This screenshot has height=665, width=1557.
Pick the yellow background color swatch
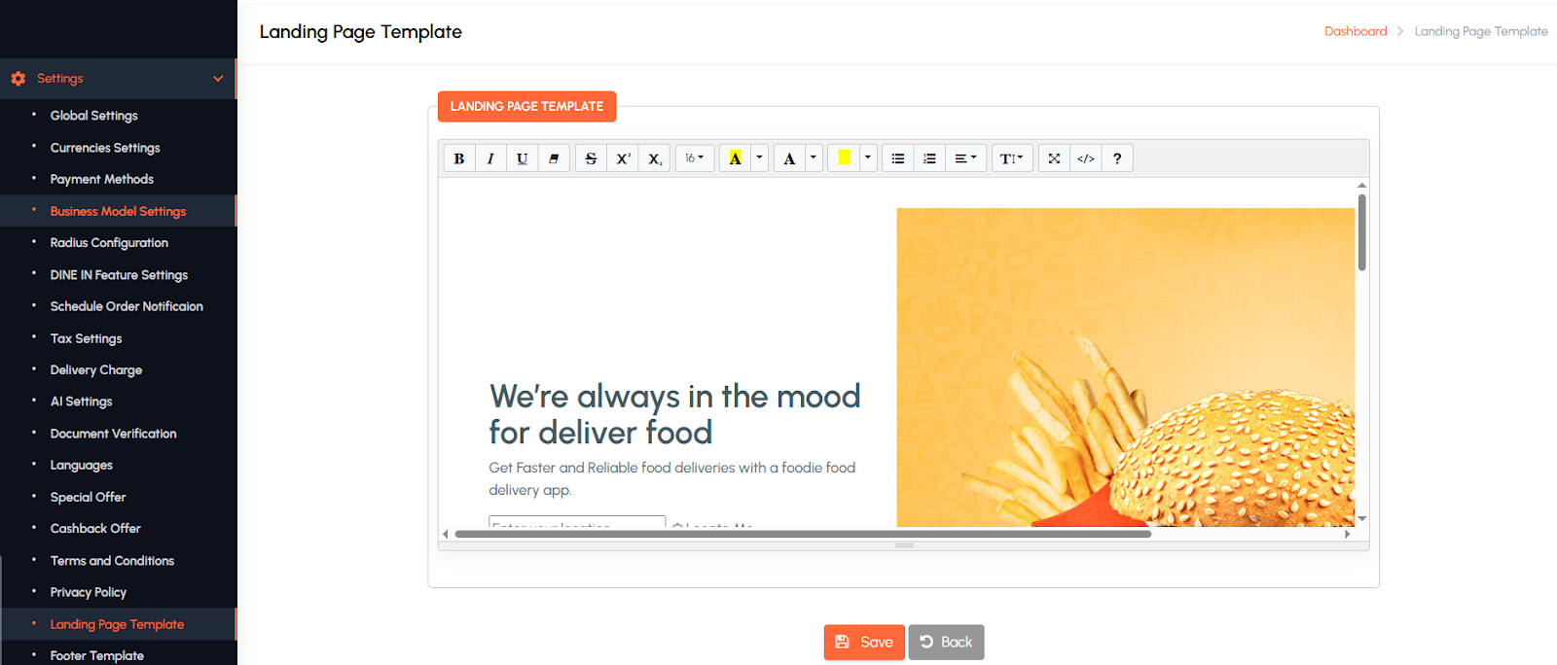(x=844, y=158)
